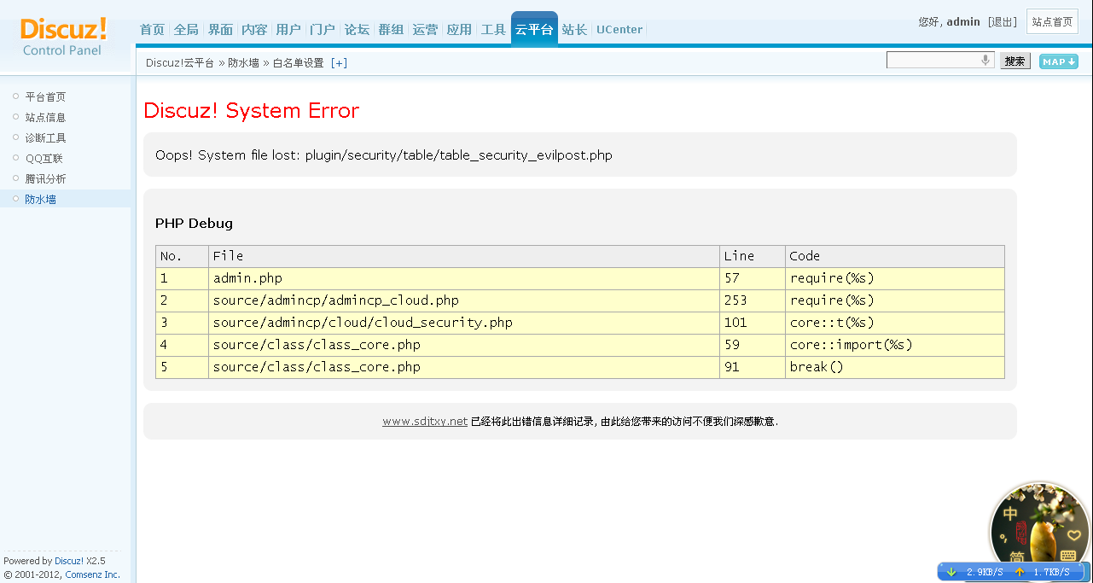Viewport: 1093px width, 583px height.
Task: Click the PHP Debug heading
Action: point(194,224)
